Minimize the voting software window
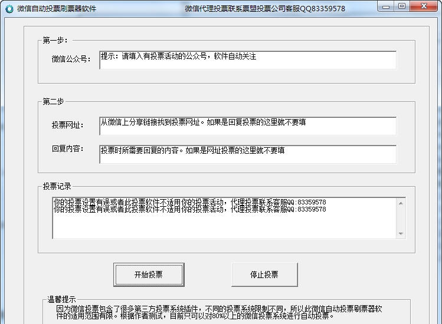 (x=386, y=6)
